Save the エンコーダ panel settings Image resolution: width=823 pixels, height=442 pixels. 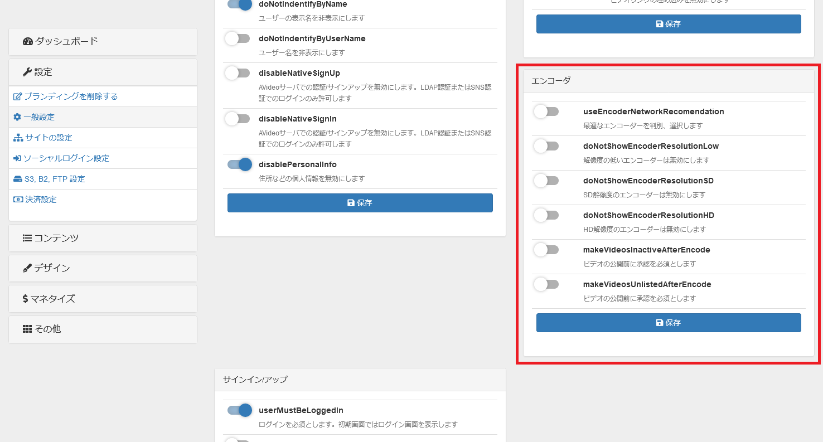coord(669,323)
